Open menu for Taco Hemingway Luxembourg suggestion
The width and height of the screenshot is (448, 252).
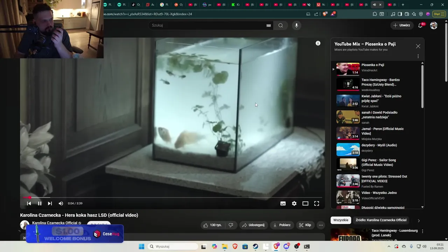(422, 231)
